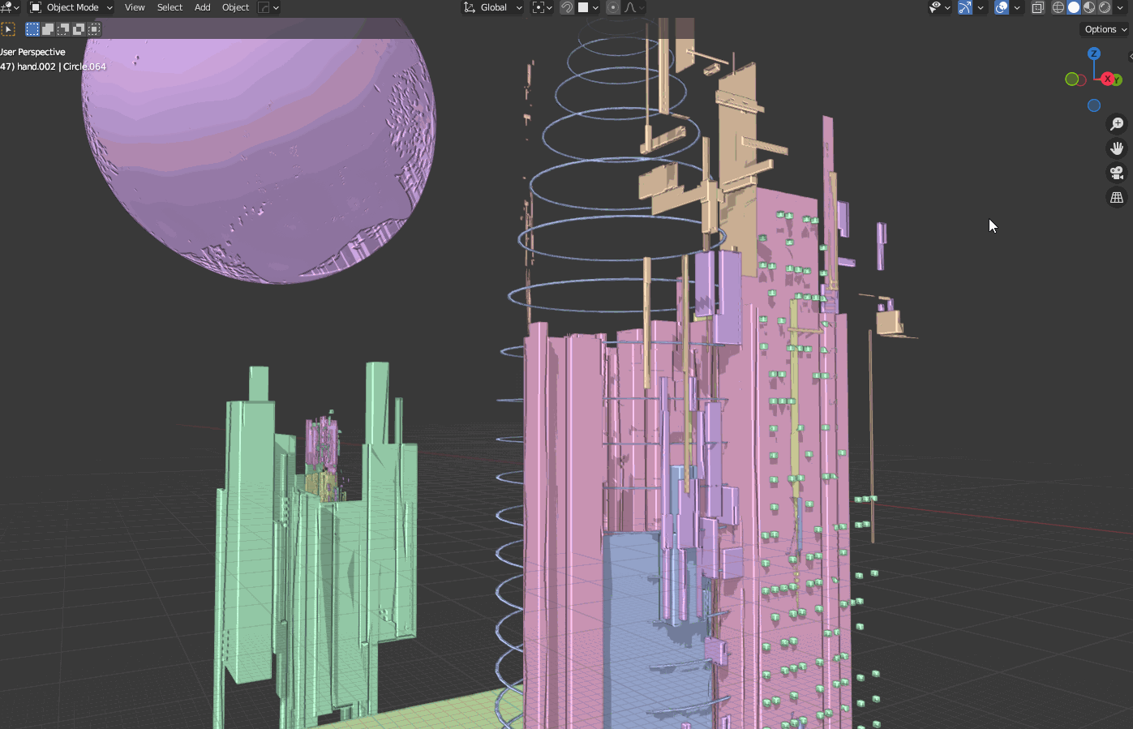Image resolution: width=1133 pixels, height=729 pixels.
Task: Toggle X-ray mode
Action: (x=1037, y=7)
